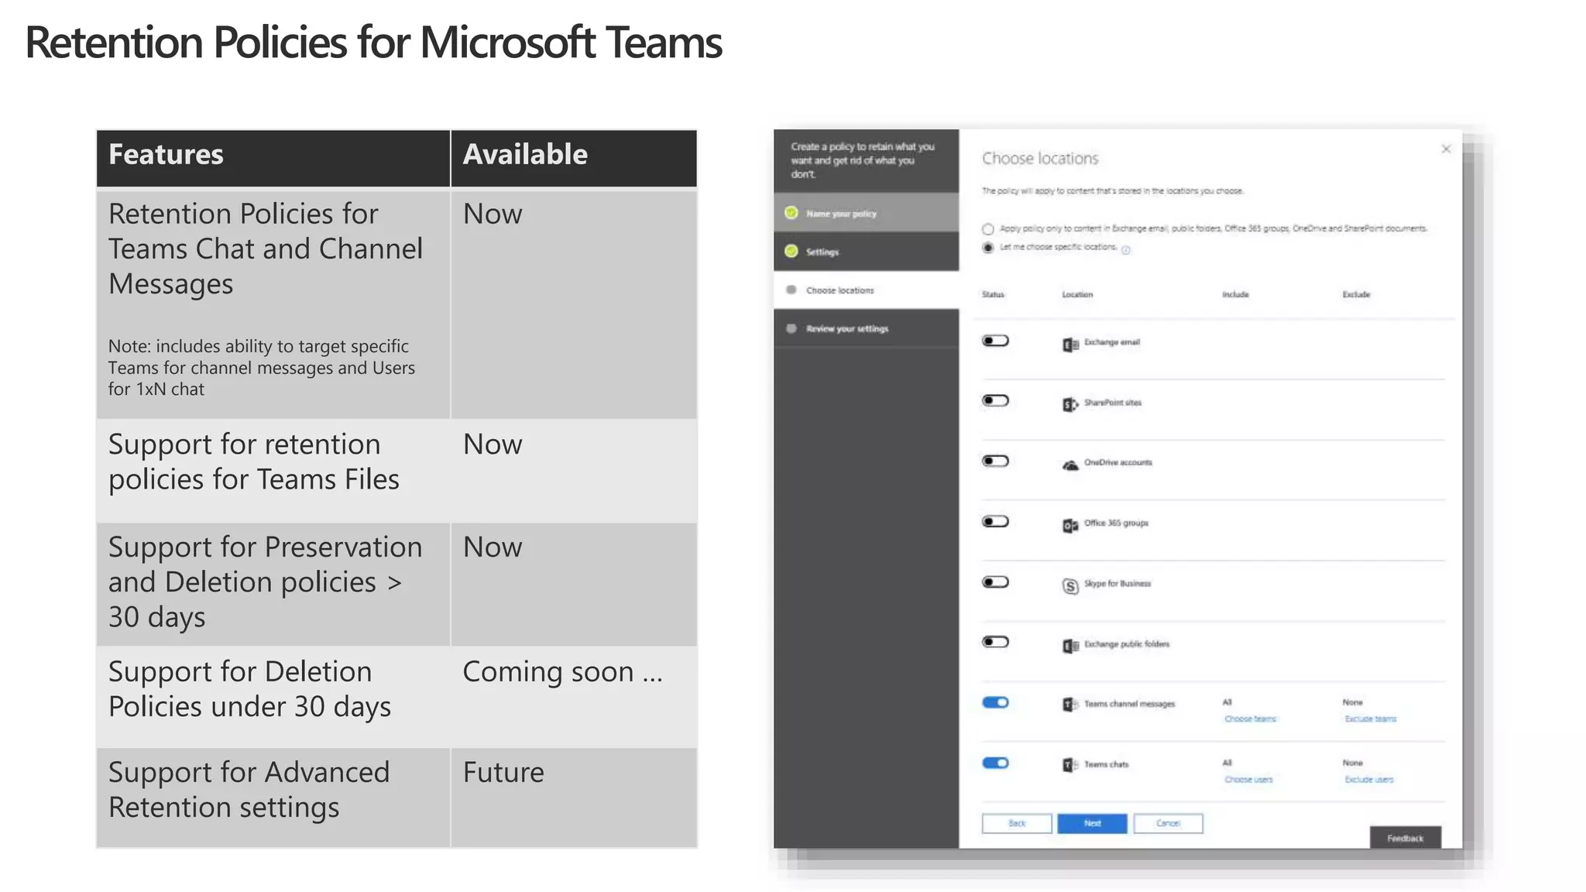The height and width of the screenshot is (892, 1586).
Task: Click 'Support for retention policies for Teams Files'
Action: (x=273, y=471)
